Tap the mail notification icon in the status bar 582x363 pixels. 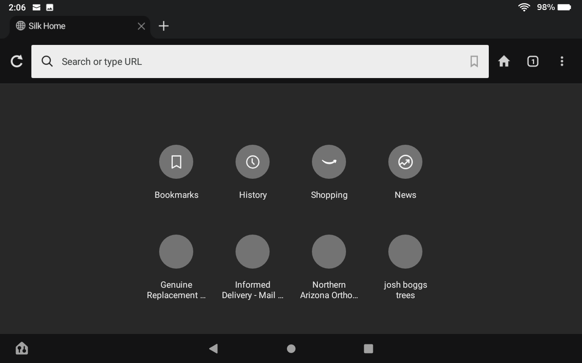click(37, 7)
